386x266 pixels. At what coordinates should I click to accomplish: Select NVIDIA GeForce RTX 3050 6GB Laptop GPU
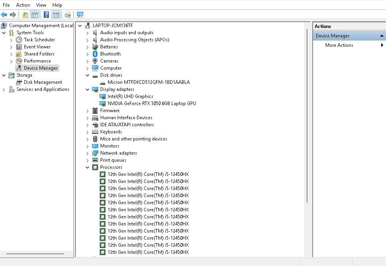tap(152, 103)
